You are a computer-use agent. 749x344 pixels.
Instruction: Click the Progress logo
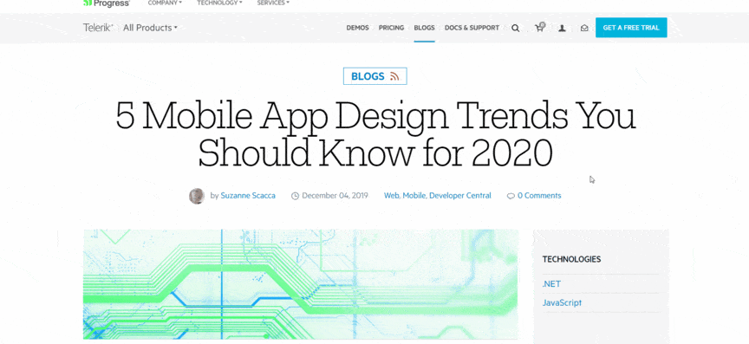pos(107,3)
